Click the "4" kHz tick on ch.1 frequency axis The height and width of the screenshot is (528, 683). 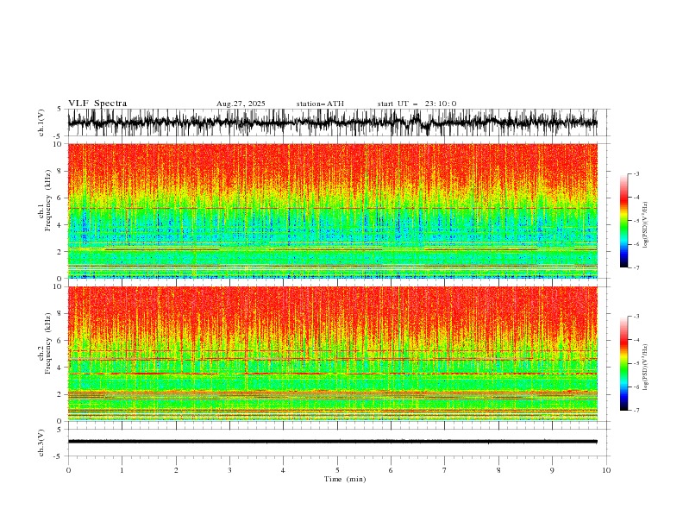click(x=61, y=225)
